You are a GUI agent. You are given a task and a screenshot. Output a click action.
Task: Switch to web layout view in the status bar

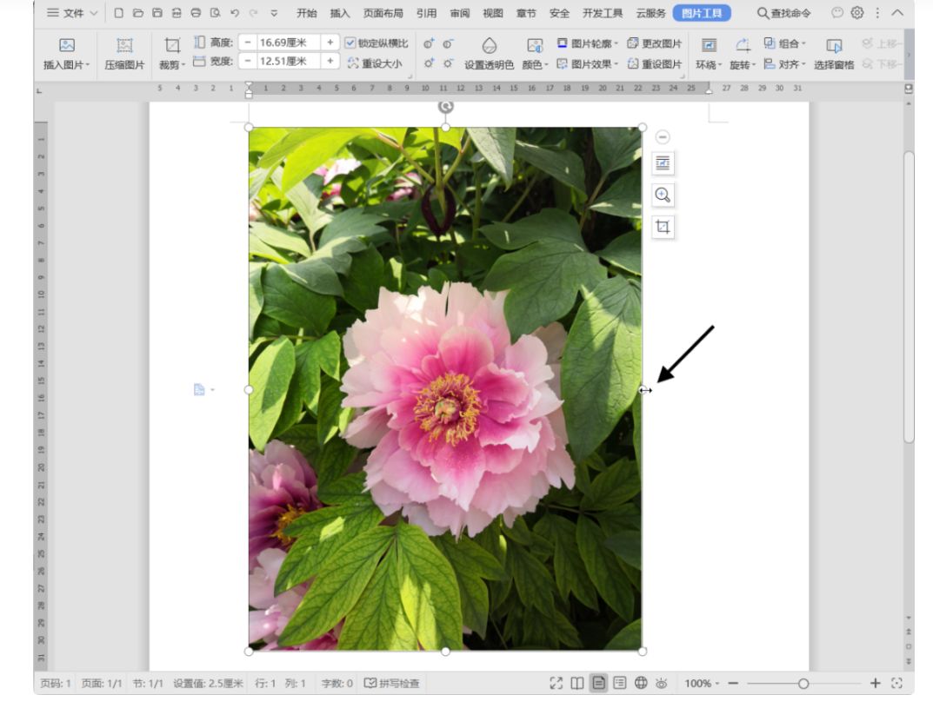pyautogui.click(x=641, y=684)
